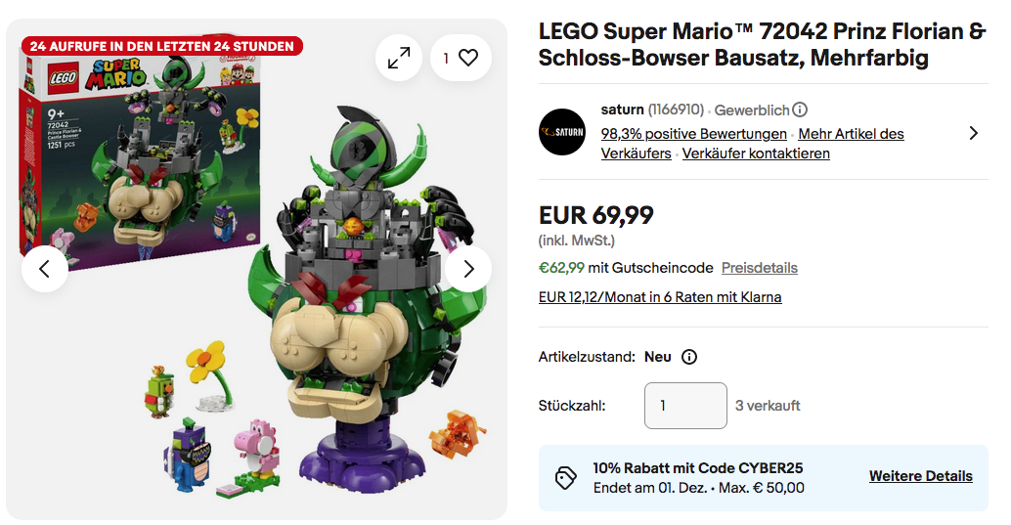The width and height of the screenshot is (1011, 525).
Task: Open the saturn seller name link
Action: tap(622, 109)
